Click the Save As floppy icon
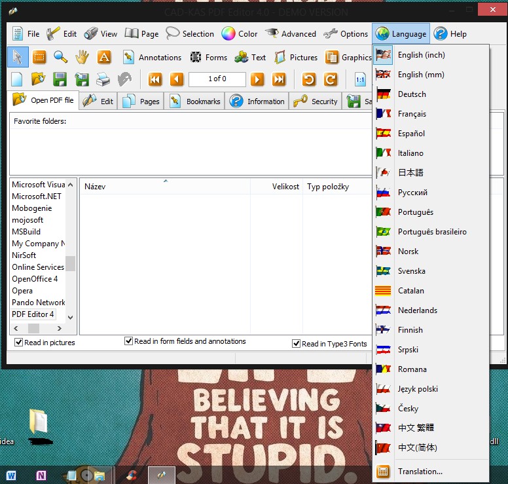This screenshot has width=508, height=484. [82, 79]
